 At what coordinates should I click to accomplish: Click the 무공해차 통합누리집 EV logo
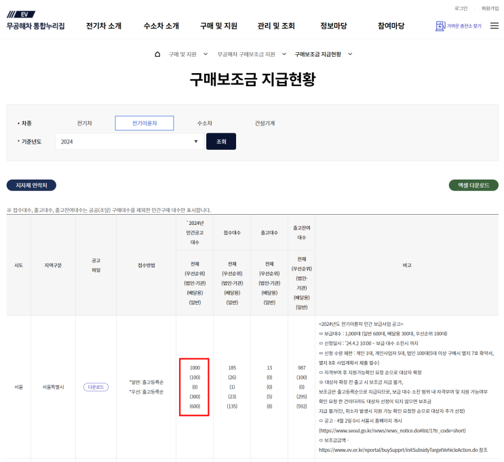(x=35, y=20)
